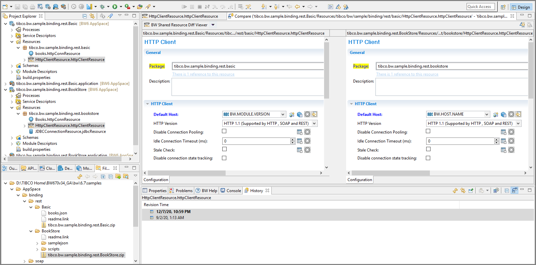Click left 'There is 1 reference' link

[x=203, y=74]
